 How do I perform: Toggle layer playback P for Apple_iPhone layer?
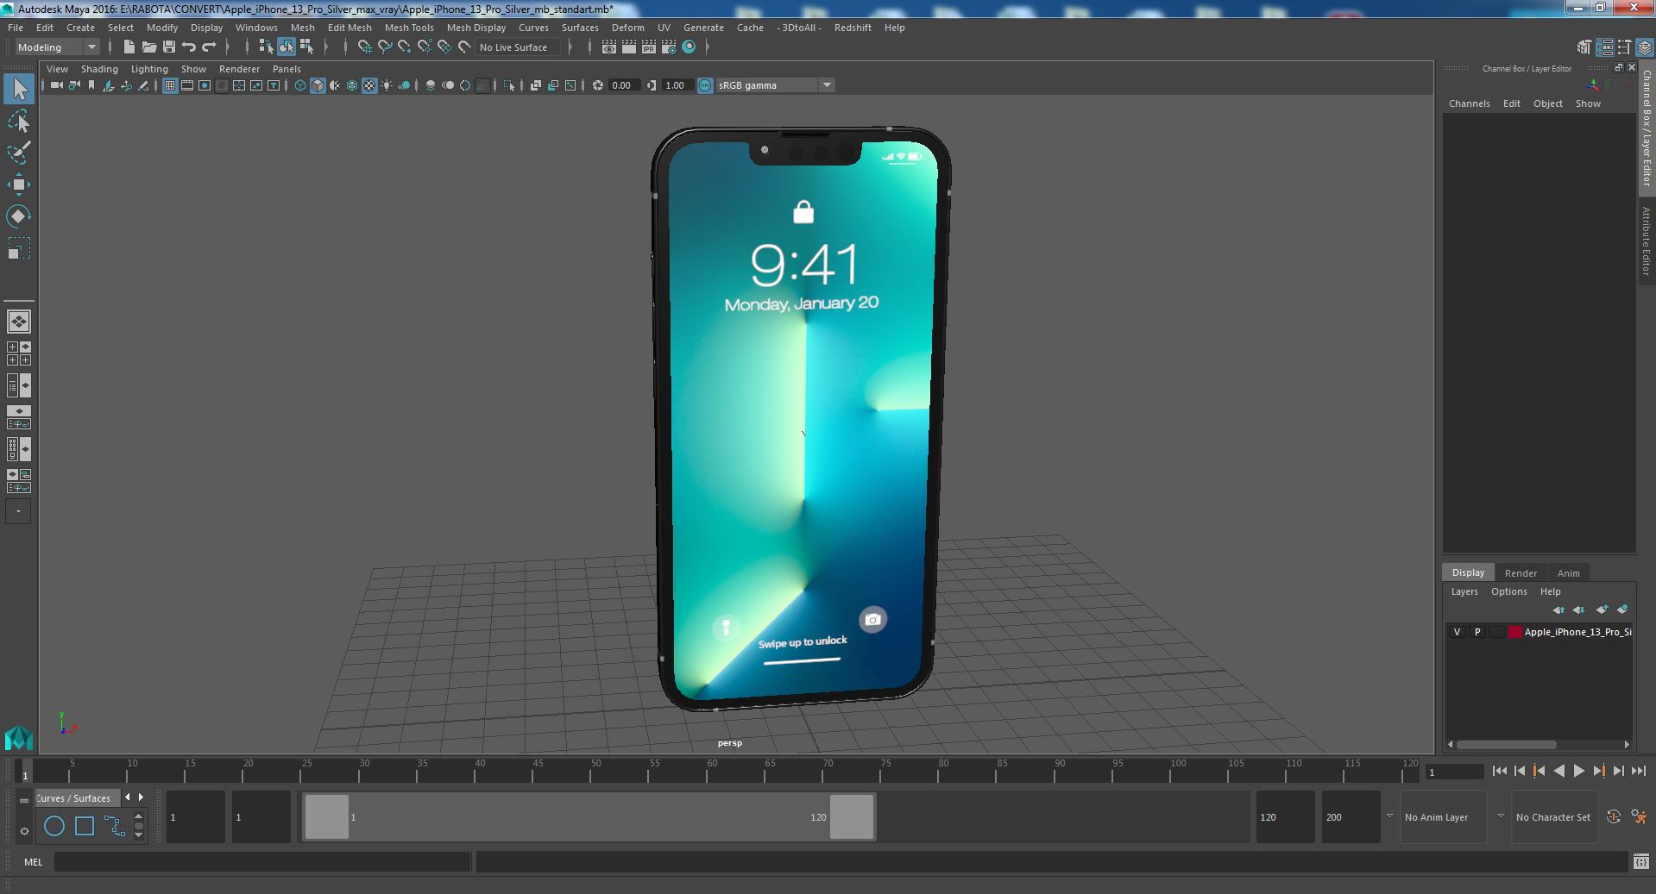click(1477, 632)
